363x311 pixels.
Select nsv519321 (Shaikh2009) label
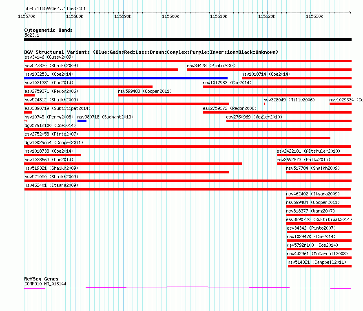tap(51, 168)
